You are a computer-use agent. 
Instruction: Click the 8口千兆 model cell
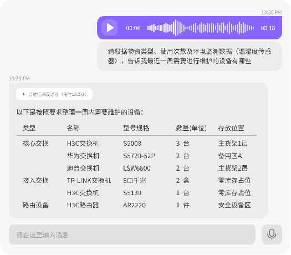click(135, 180)
